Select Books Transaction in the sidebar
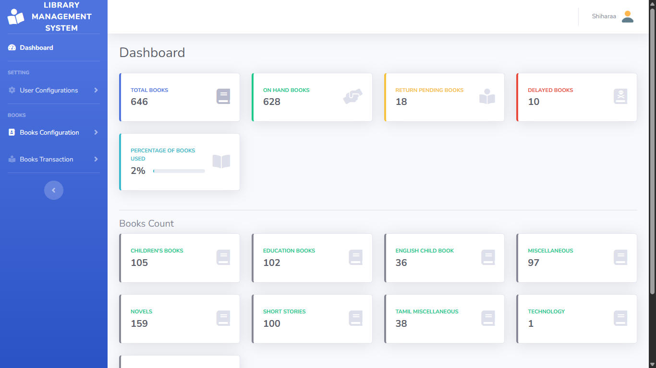This screenshot has width=656, height=368. point(46,159)
